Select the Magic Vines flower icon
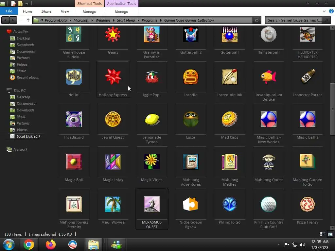 [152, 162]
